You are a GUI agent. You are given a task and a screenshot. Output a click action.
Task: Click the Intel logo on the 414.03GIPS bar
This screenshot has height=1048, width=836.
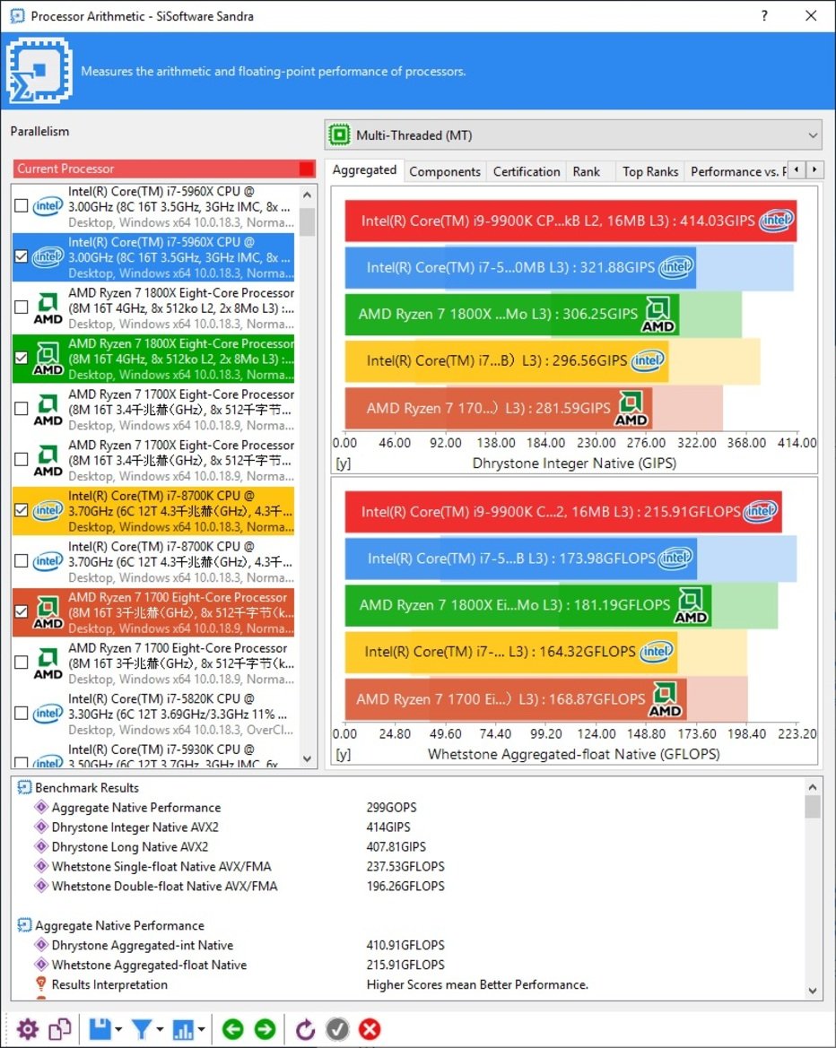click(777, 220)
